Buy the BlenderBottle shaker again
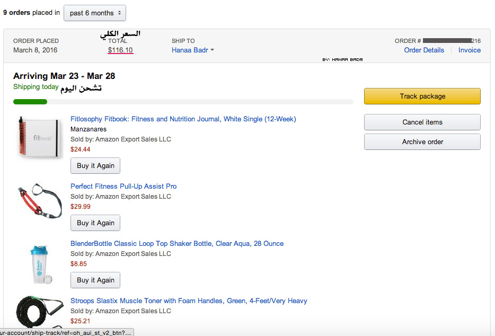The image size is (495, 336). [95, 280]
